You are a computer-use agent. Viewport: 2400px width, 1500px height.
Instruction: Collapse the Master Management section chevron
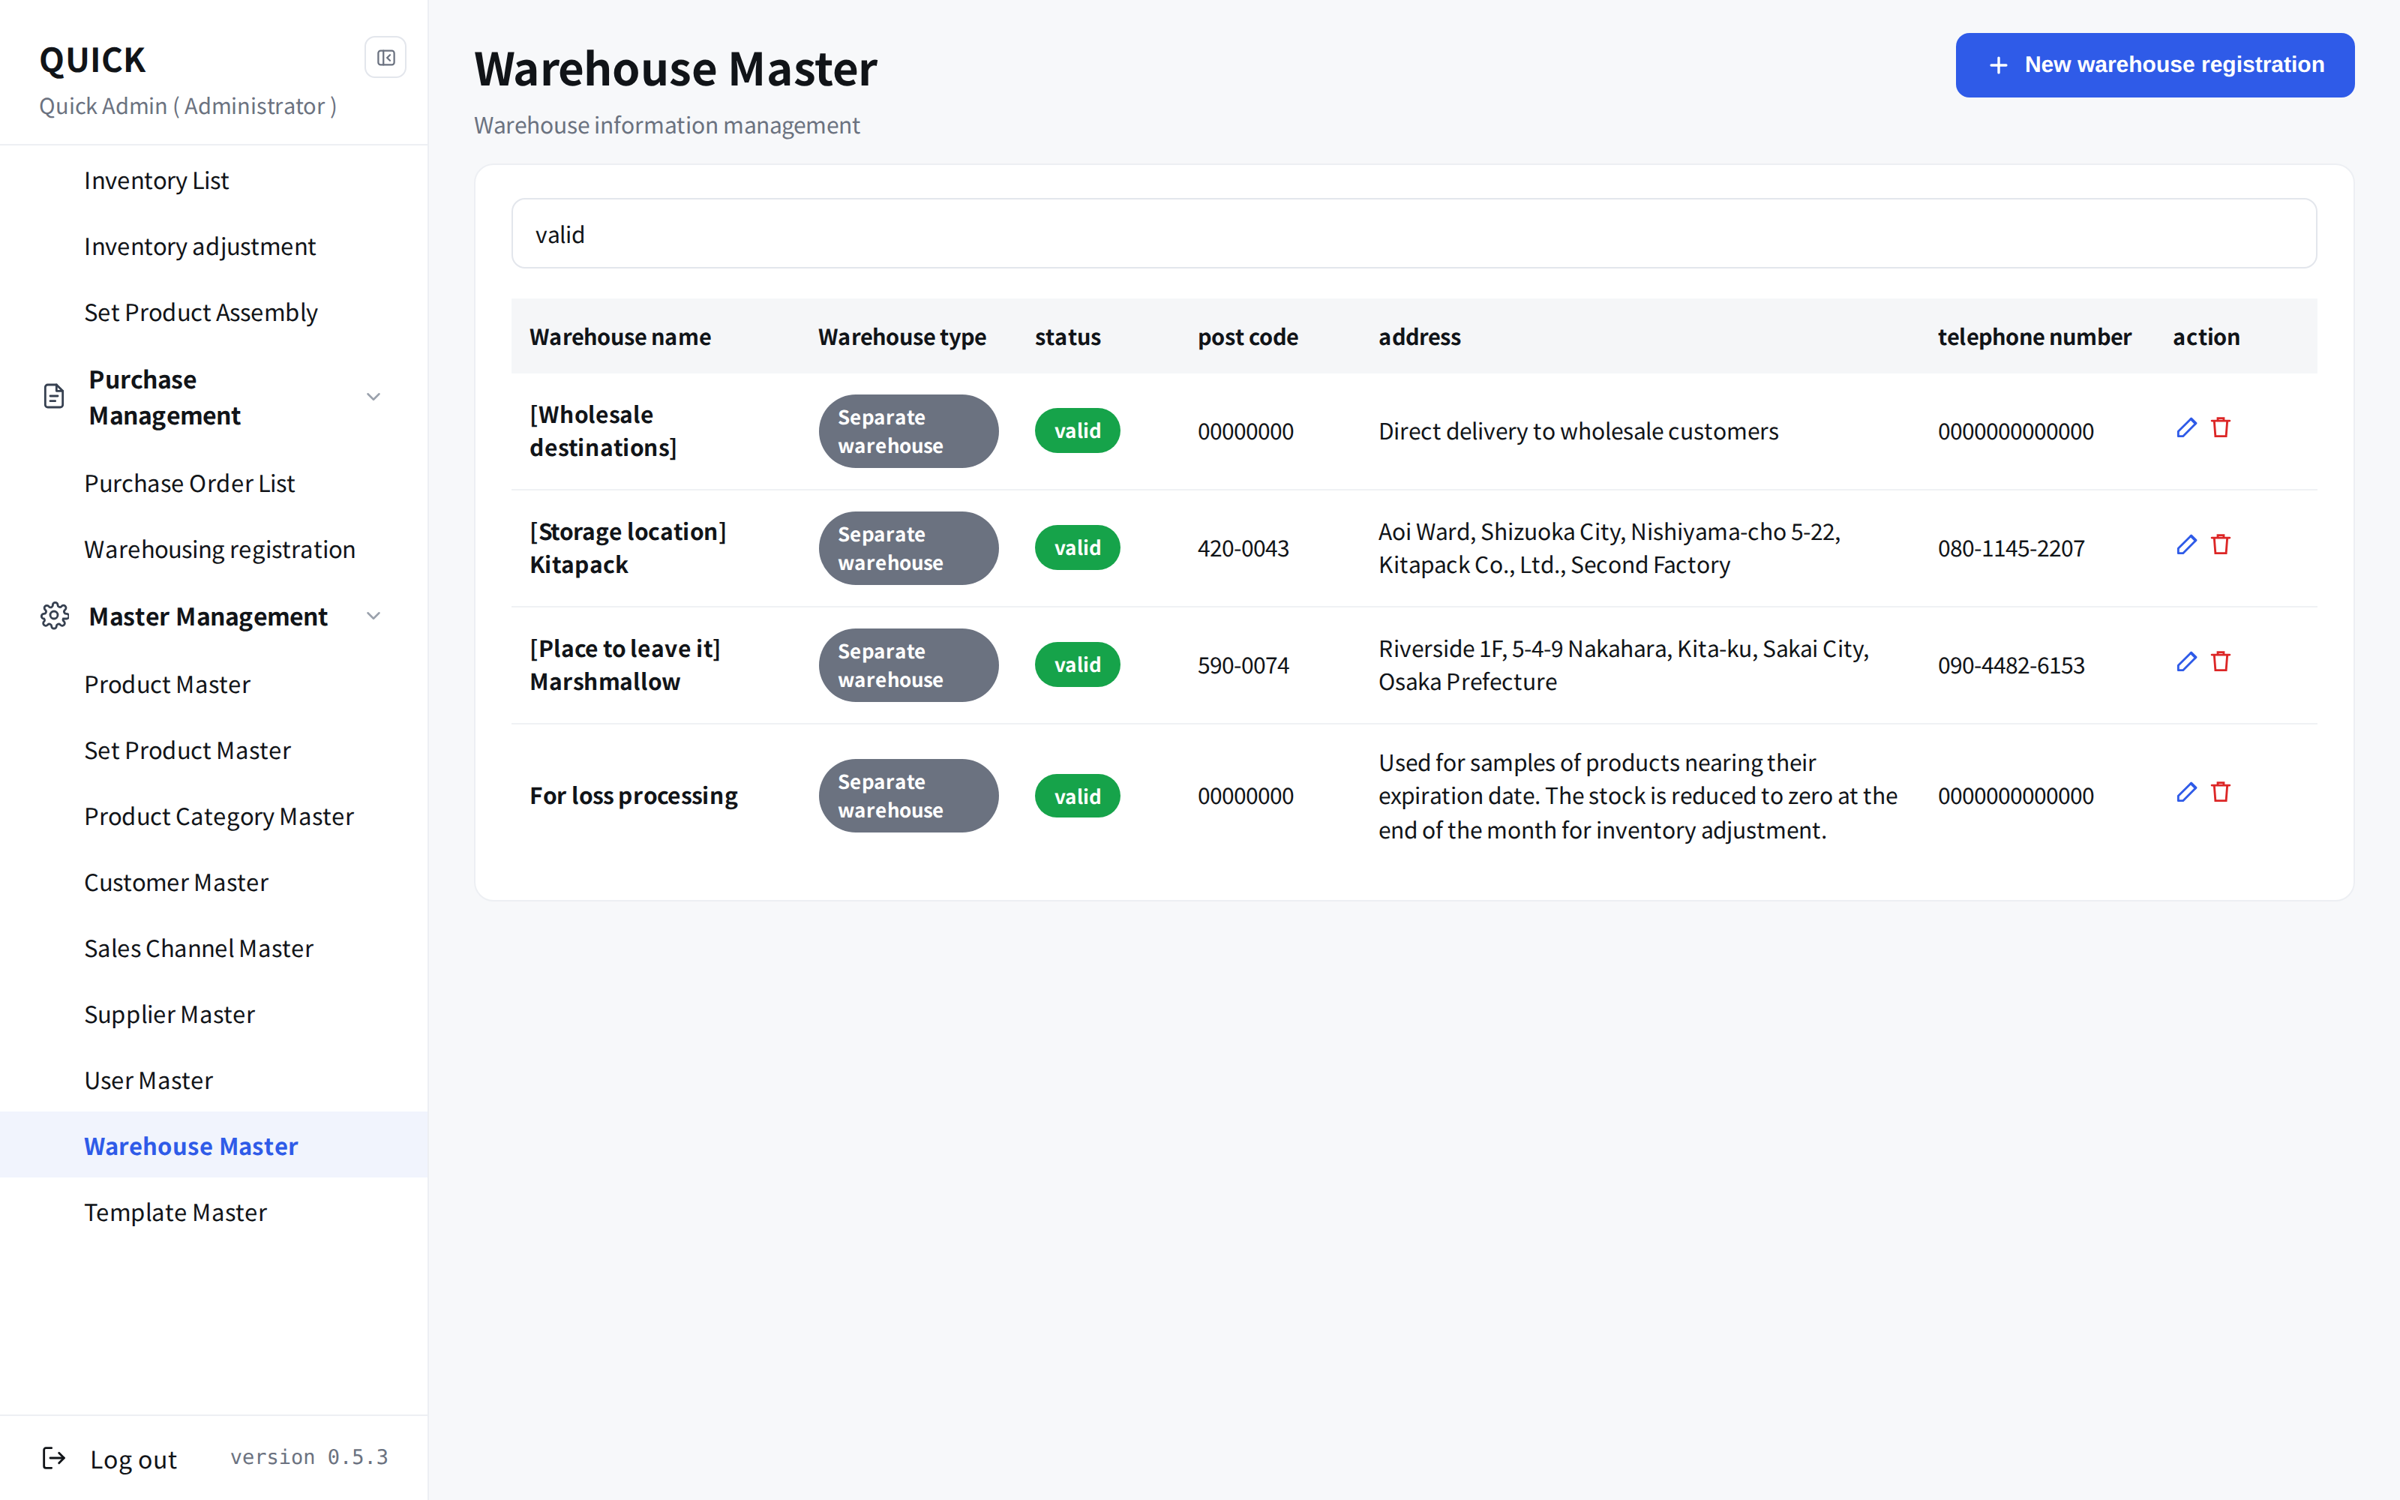click(x=374, y=616)
